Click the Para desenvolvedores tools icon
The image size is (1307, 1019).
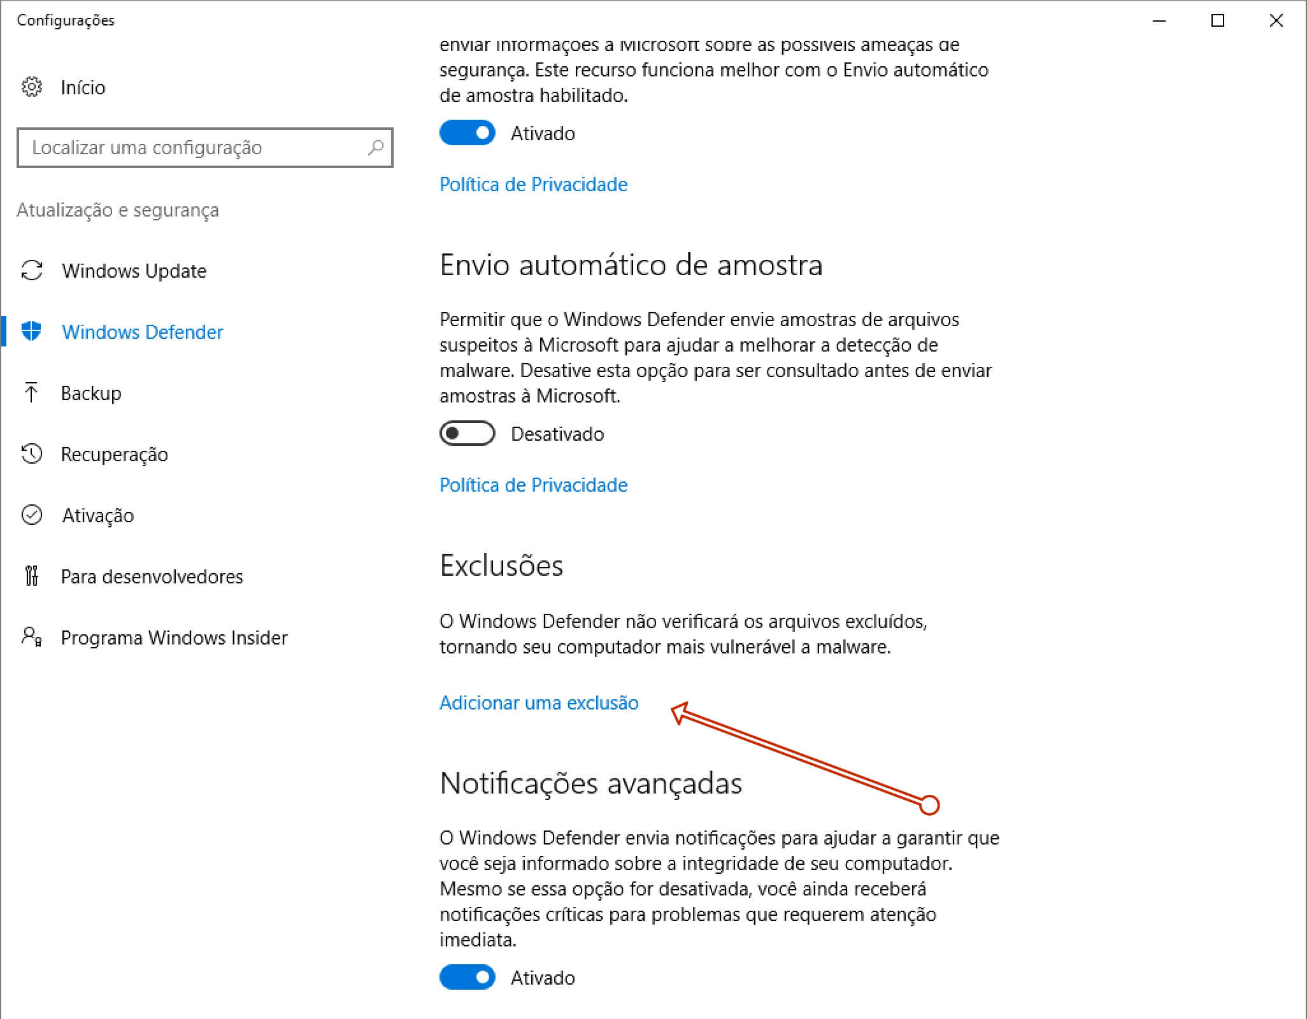31,576
